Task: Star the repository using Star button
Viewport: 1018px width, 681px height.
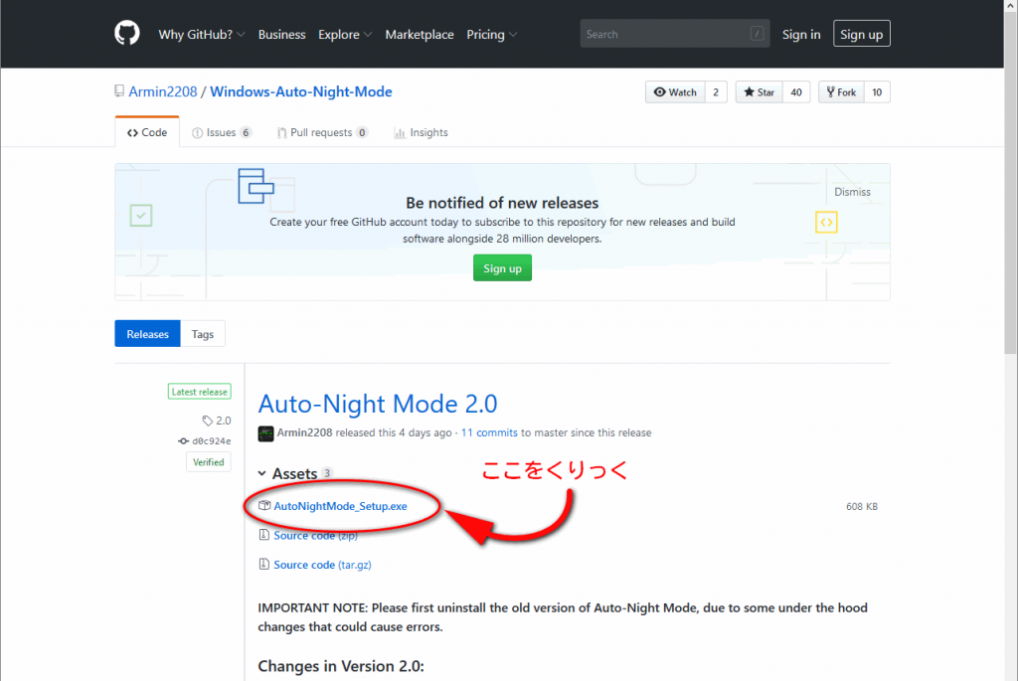Action: pos(759,92)
